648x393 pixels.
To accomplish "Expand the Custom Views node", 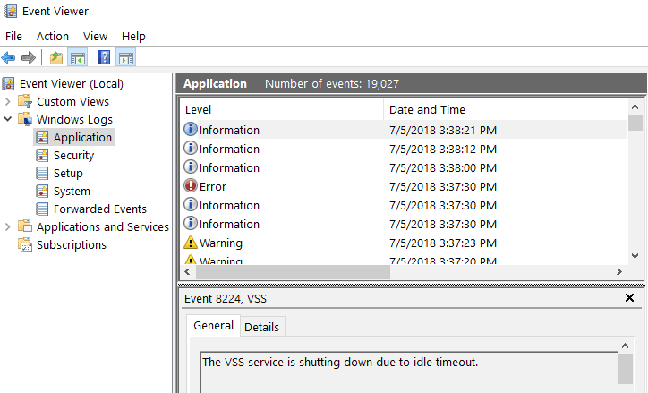I will click(x=7, y=101).
